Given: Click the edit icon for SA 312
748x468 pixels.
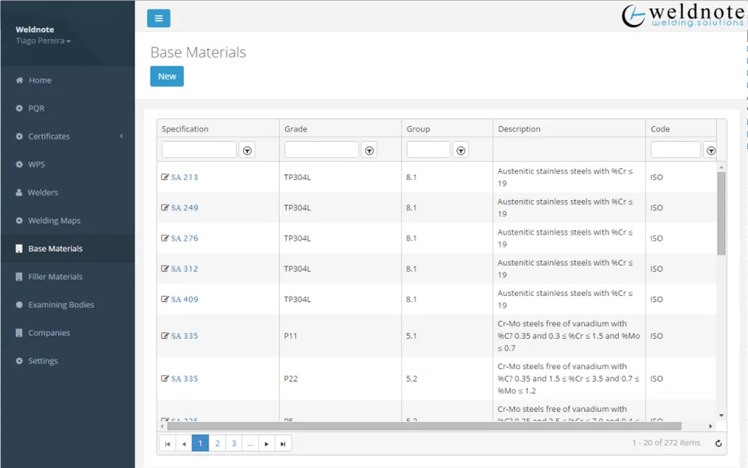Looking at the screenshot, I should coord(165,269).
